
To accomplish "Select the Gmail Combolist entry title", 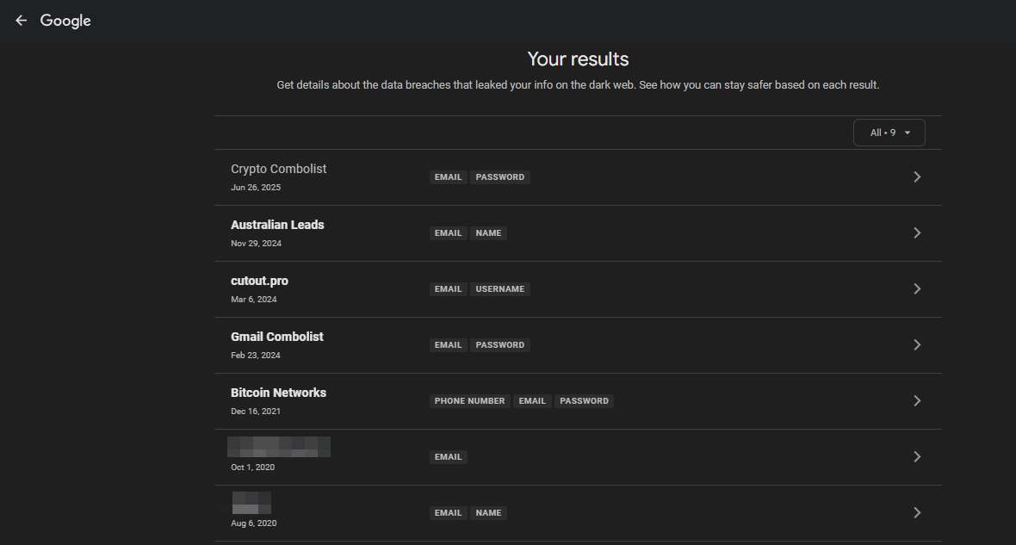I will tap(277, 337).
